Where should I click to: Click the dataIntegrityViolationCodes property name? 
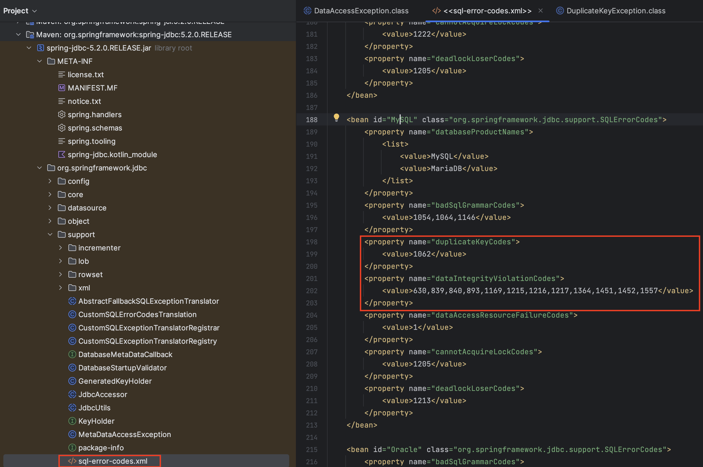pyautogui.click(x=496, y=278)
